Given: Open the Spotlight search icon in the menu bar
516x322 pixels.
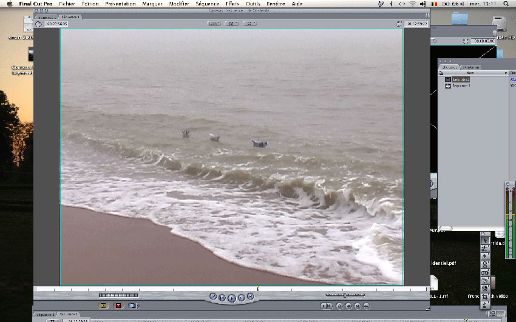Looking at the screenshot, I should [x=506, y=4].
